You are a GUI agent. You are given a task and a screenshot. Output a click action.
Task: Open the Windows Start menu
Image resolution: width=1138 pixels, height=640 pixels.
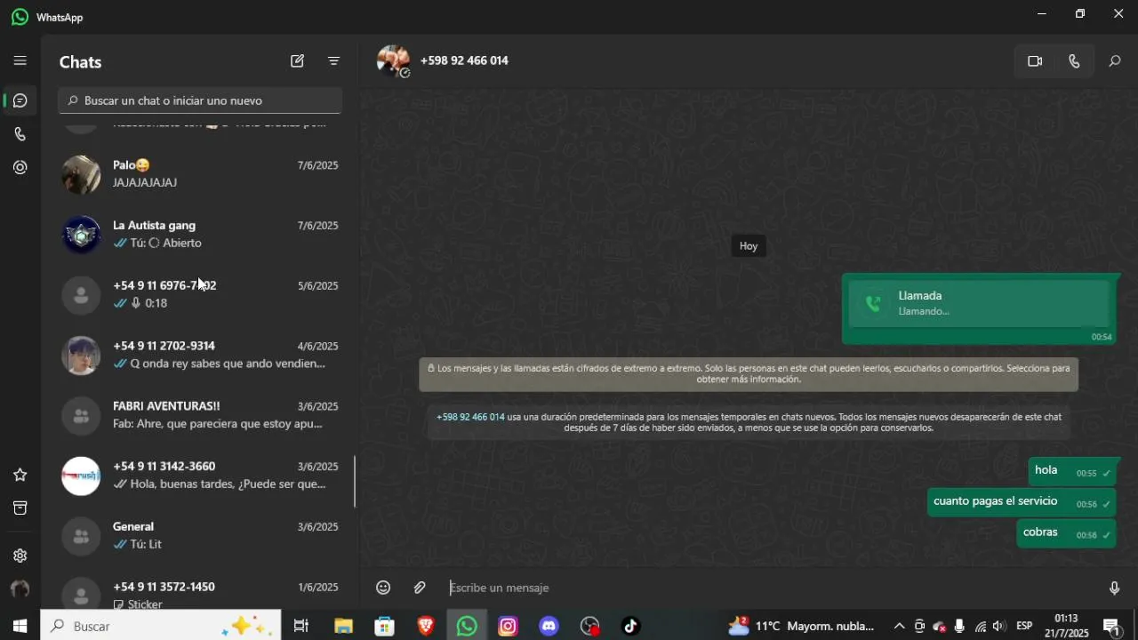coord(20,626)
